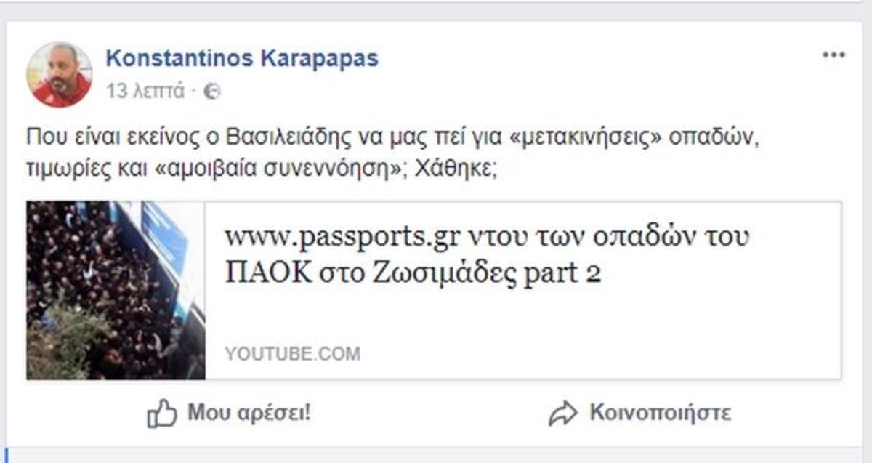Screen dimensions: 872x463
Task: Open the post timestamp 13 λεπτά
Action: pos(145,92)
